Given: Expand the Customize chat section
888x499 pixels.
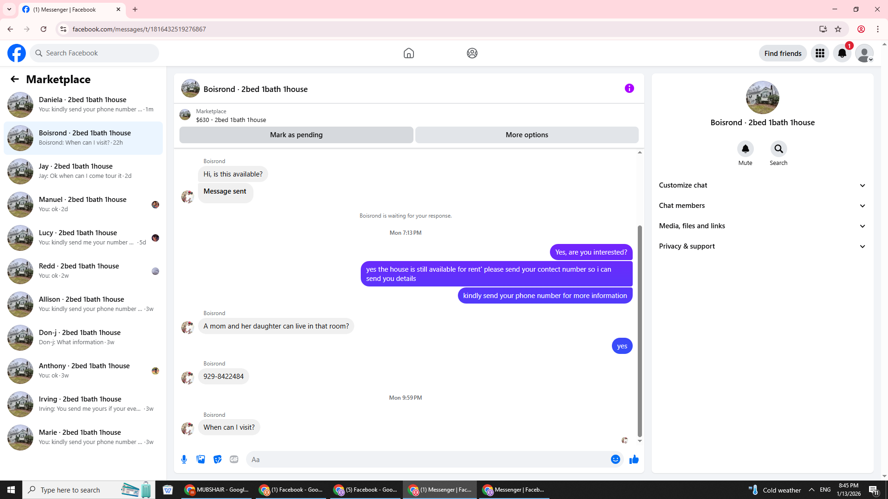Looking at the screenshot, I should pyautogui.click(x=762, y=185).
